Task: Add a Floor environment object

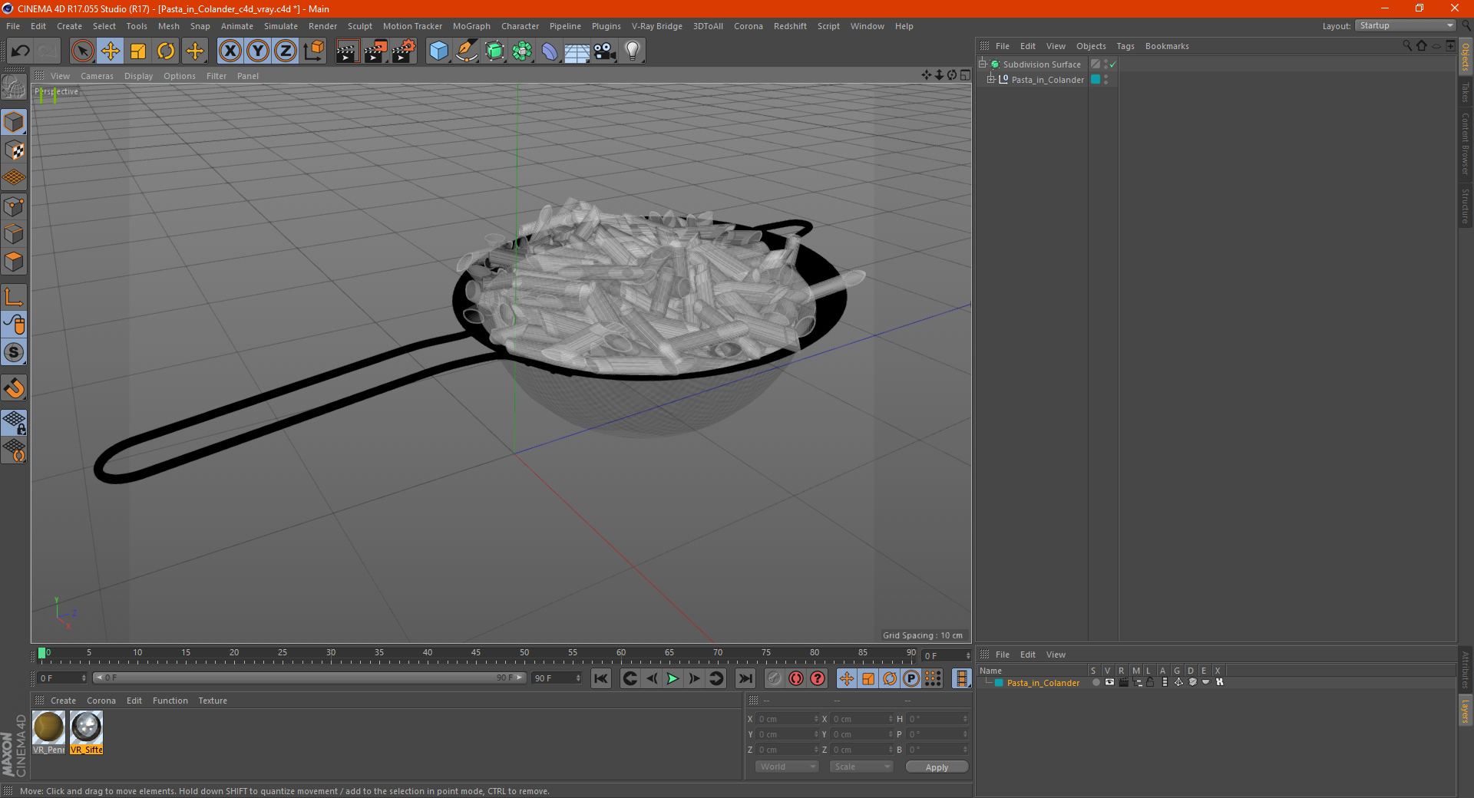Action: point(577,51)
